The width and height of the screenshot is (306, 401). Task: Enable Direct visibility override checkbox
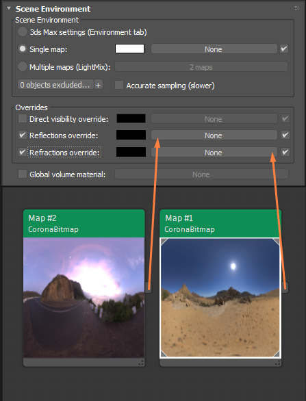point(23,118)
